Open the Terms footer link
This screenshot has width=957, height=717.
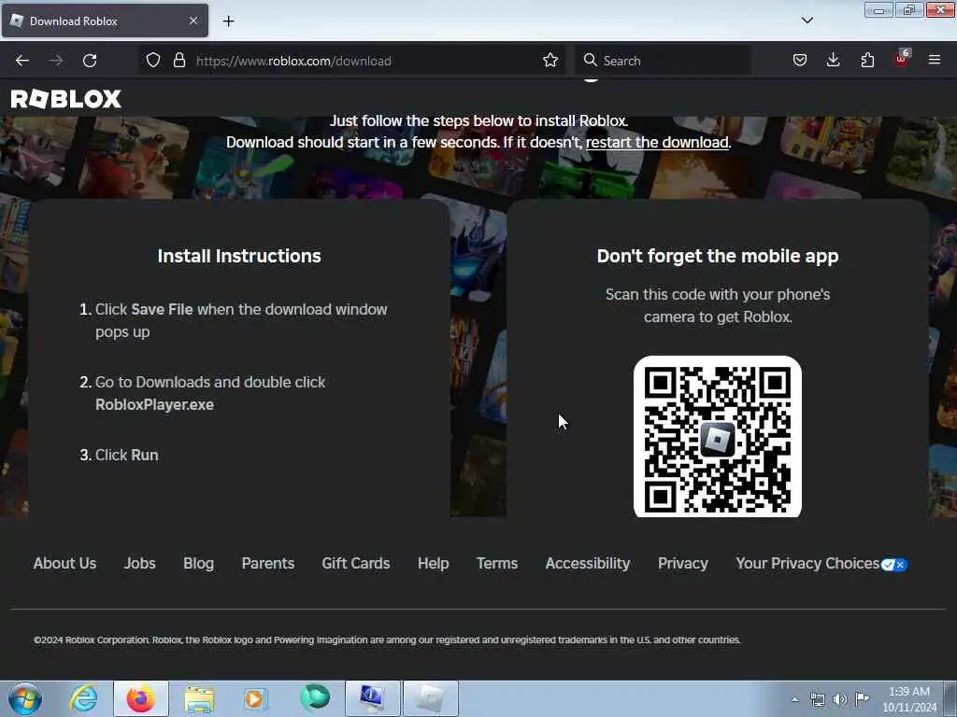pyautogui.click(x=497, y=563)
